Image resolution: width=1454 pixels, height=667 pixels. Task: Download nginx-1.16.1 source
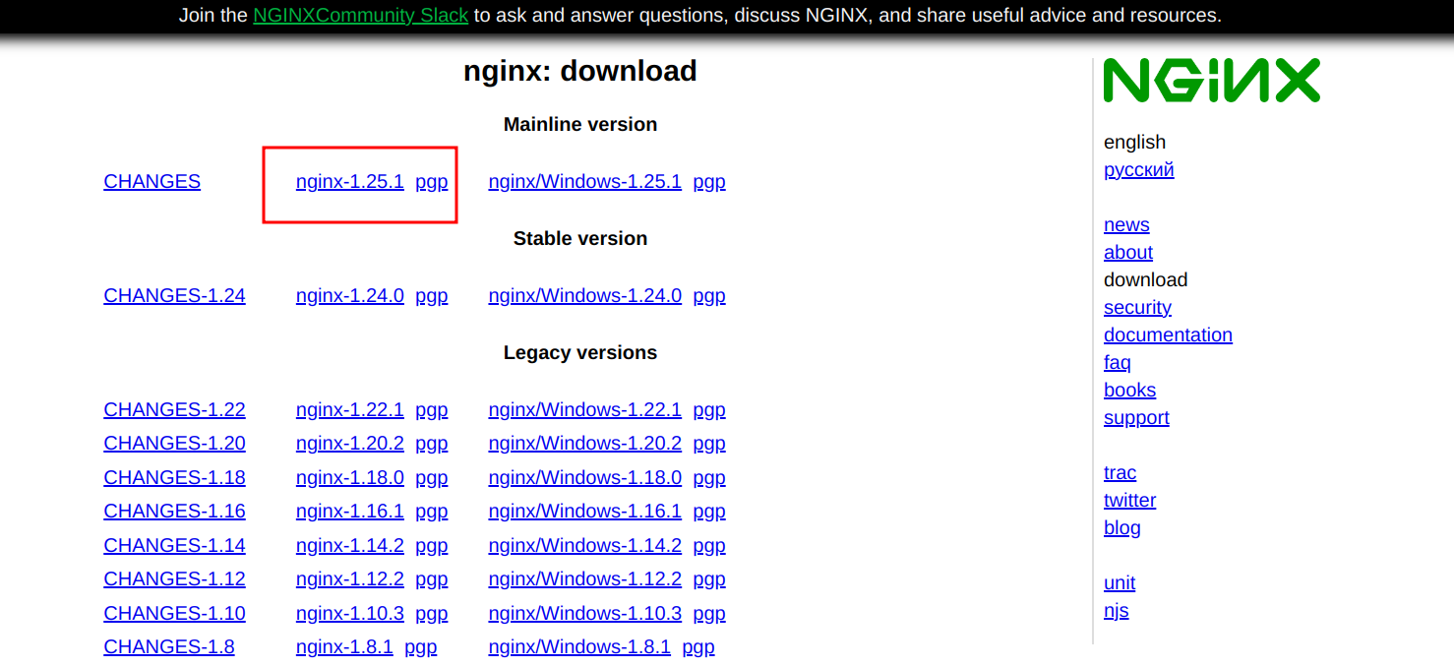[x=350, y=511]
